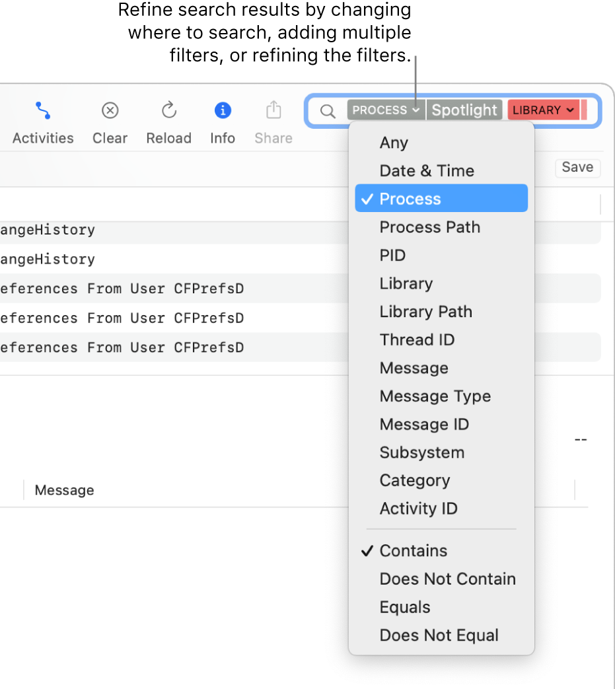
Task: Click the Spotlight search token
Action: coord(464,110)
